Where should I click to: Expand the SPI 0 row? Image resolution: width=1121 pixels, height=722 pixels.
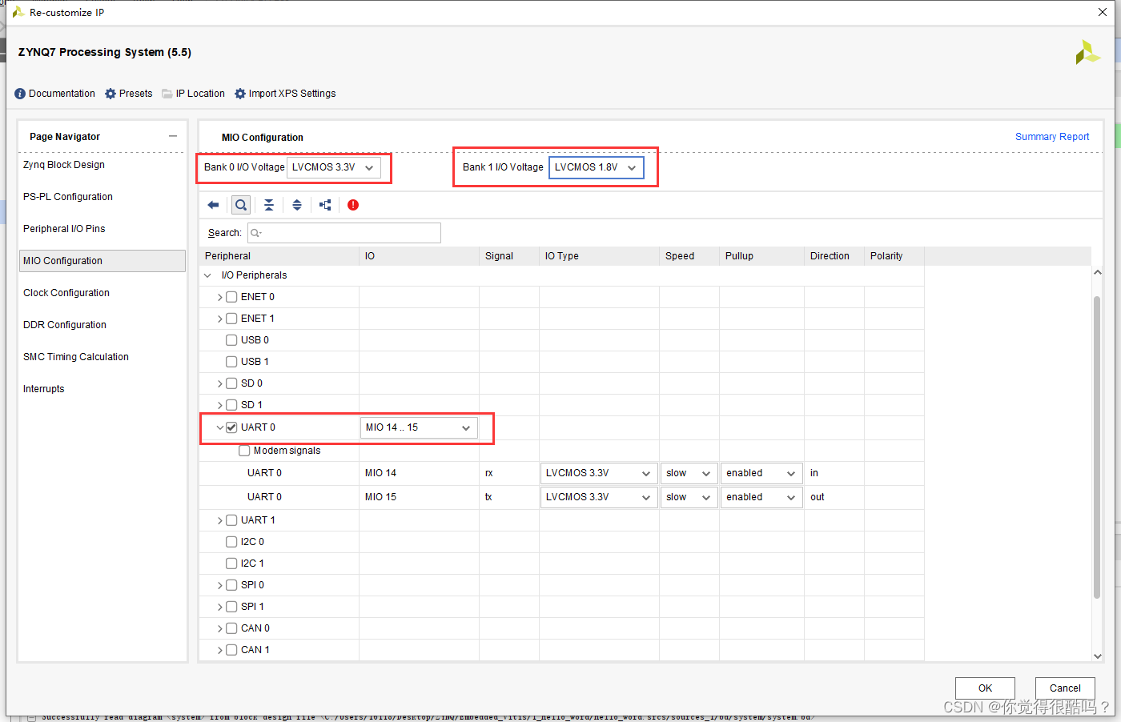[220, 585]
